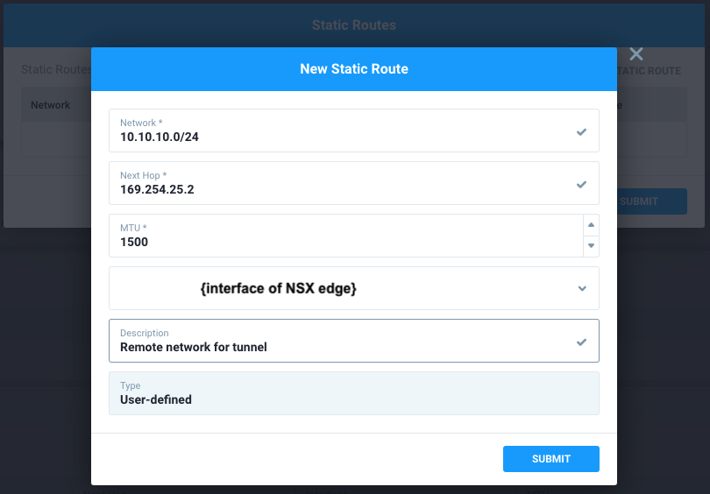
Task: Click the checkmark icon in Description field
Action: tap(581, 342)
